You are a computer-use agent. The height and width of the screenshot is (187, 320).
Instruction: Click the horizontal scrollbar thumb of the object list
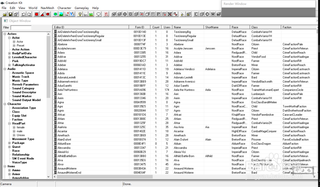[x=105, y=176]
